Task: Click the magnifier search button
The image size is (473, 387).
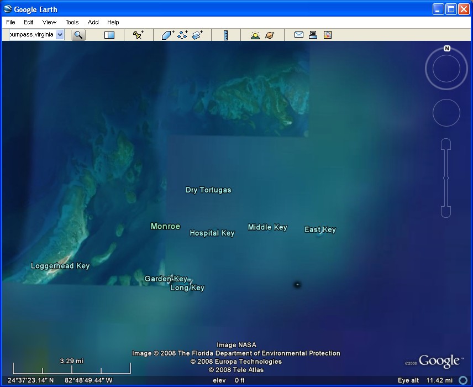Action: coord(78,35)
